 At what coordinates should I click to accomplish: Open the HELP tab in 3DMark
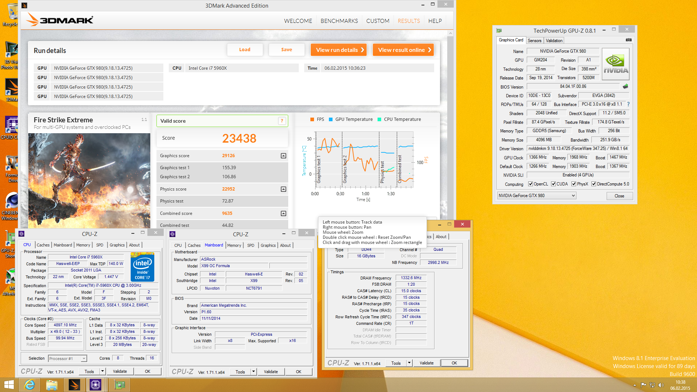[x=435, y=21]
